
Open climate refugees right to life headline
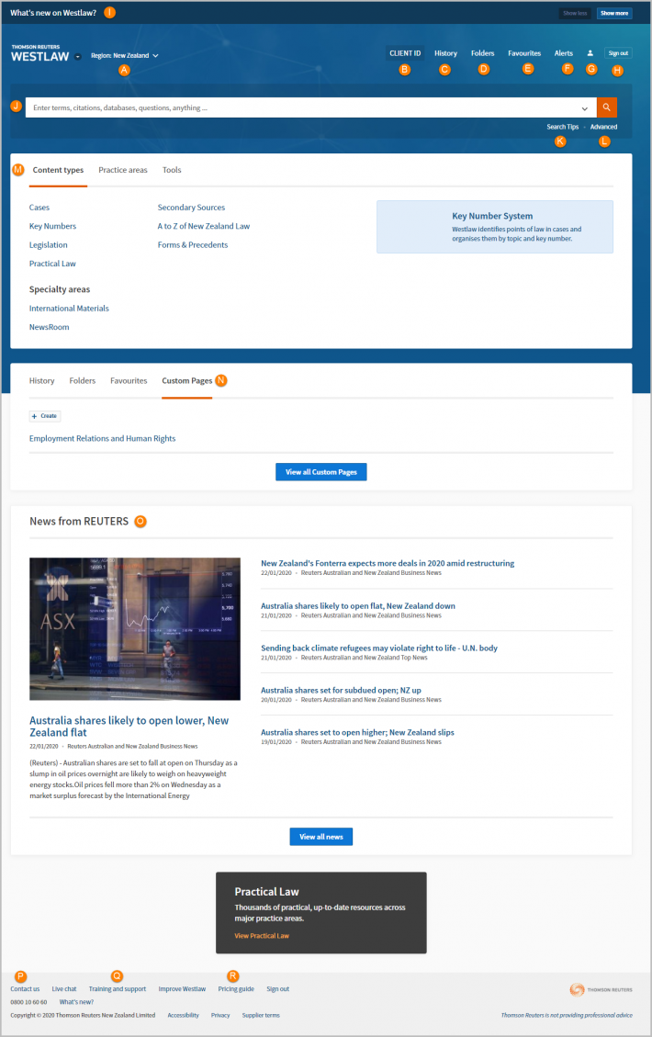coord(379,648)
